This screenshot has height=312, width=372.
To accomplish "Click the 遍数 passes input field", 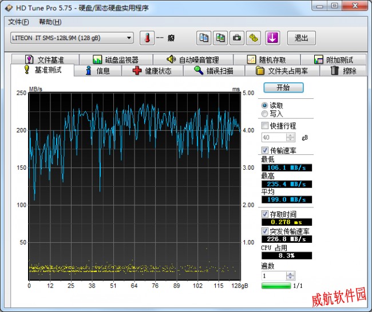I will click(x=274, y=276).
